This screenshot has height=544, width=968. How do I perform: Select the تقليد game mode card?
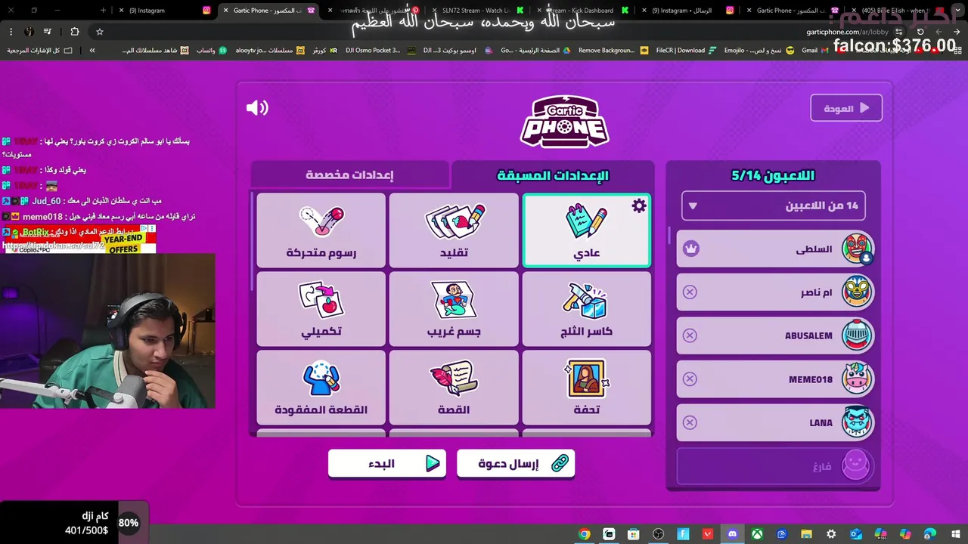point(454,230)
